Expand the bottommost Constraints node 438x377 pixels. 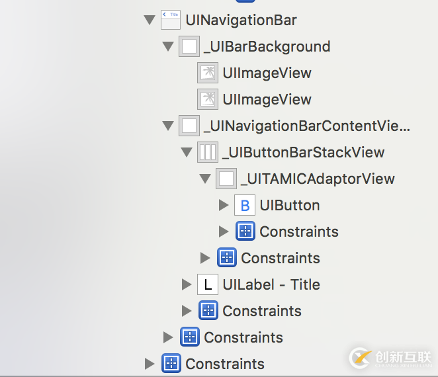point(150,363)
